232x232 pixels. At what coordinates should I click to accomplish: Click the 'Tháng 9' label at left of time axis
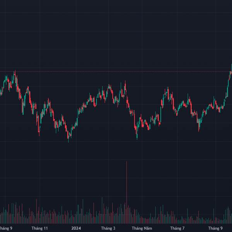[x=6, y=228]
